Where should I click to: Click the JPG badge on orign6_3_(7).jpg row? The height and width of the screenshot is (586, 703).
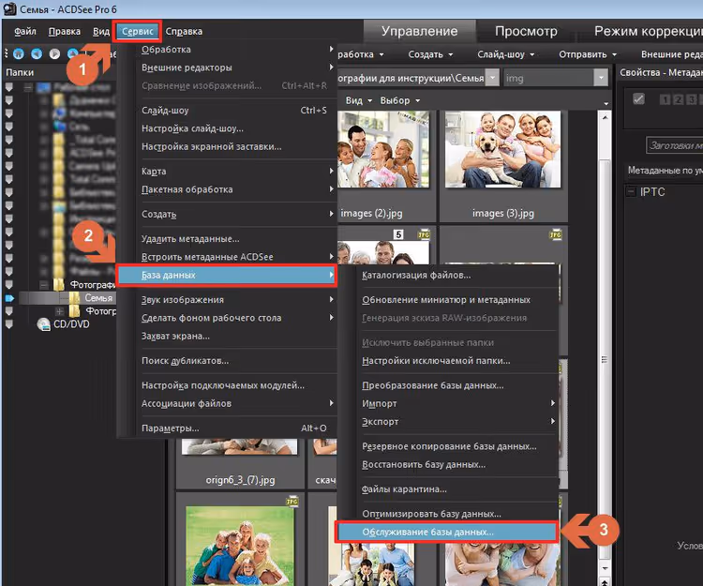pyautogui.click(x=292, y=502)
